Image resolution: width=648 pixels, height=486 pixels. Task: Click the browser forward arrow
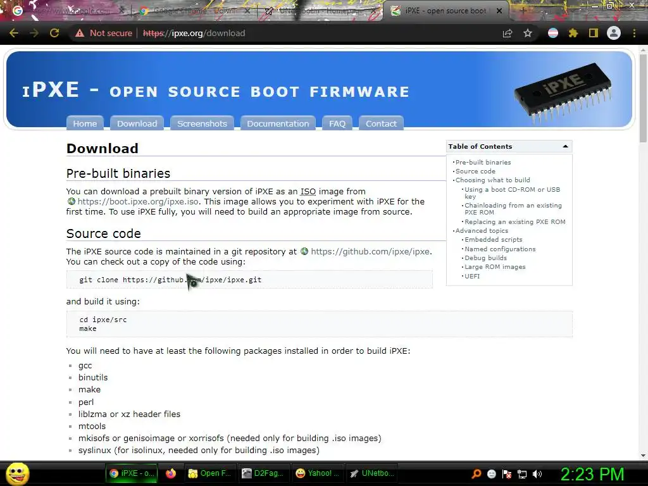(x=34, y=33)
